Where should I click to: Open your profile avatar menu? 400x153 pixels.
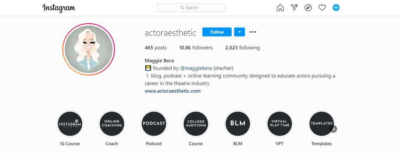tap(336, 8)
